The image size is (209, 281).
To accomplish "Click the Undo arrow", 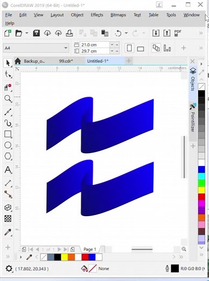I will click(x=118, y=33).
